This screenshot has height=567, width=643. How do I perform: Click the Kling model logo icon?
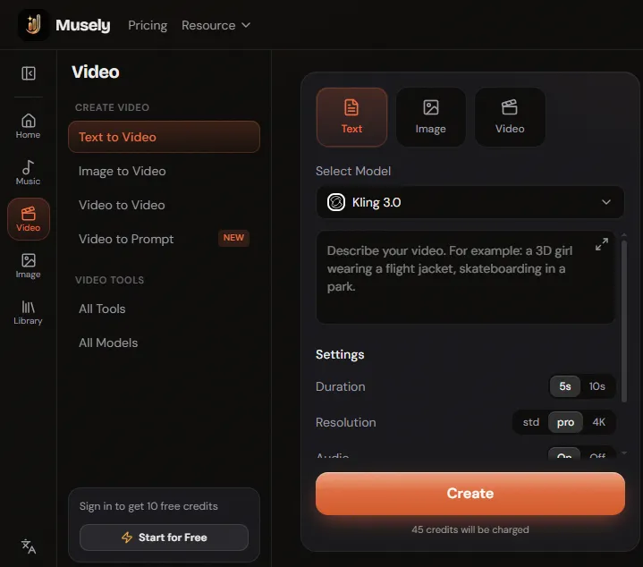[336, 202]
